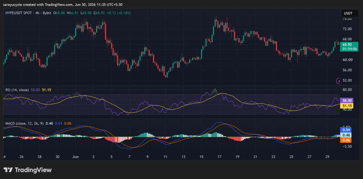Click the Jun label on time axis

click(x=76, y=157)
